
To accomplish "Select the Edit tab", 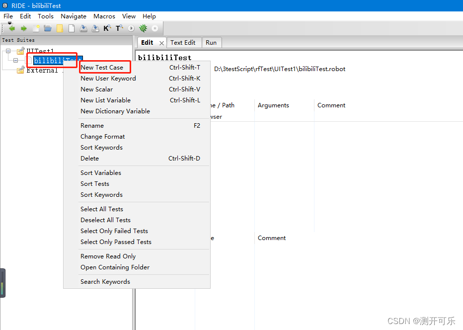I will point(148,43).
